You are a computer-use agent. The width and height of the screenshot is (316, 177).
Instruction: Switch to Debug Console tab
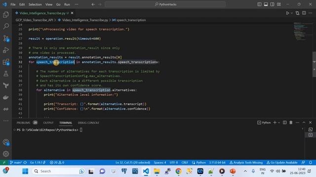[88, 122]
